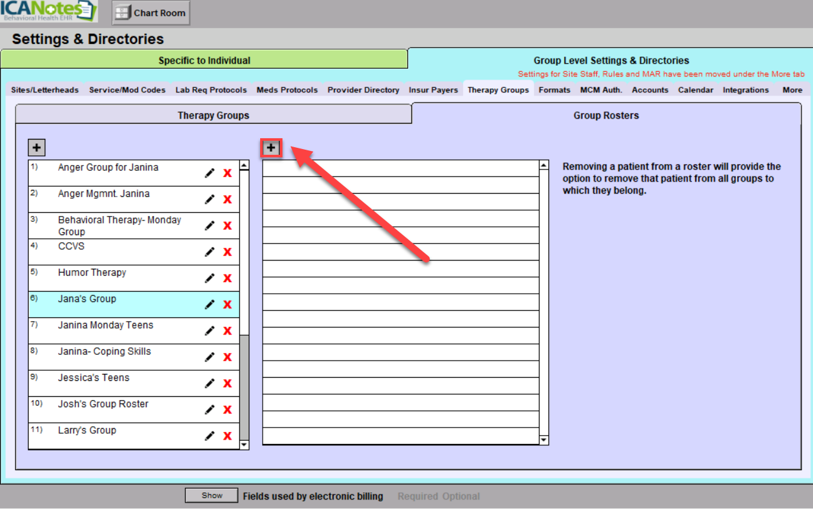Click the add therapy group plus icon

37,148
